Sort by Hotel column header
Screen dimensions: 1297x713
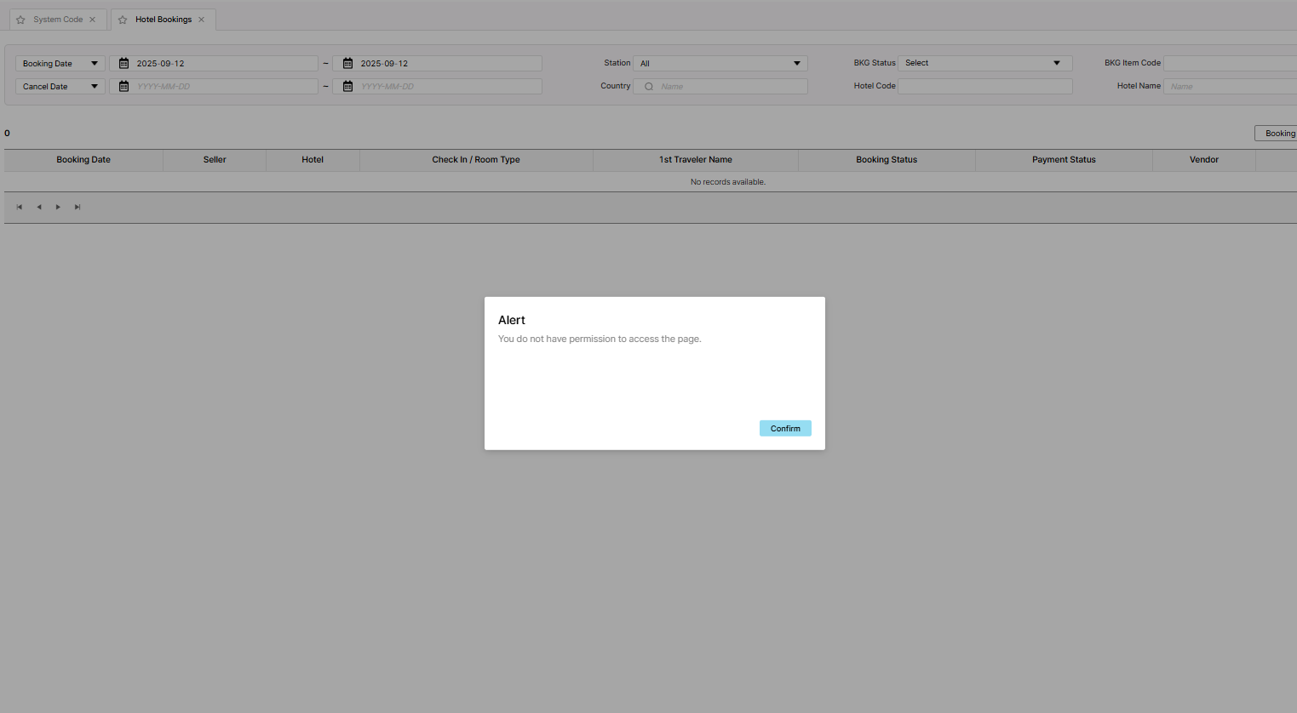pos(313,160)
